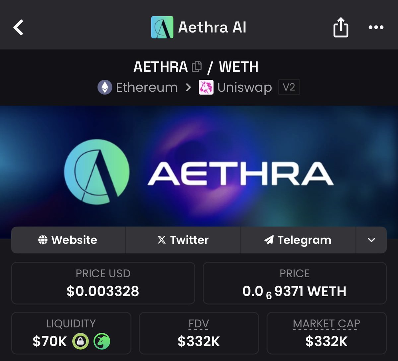
Task: Expand more links with the chevron dropdown
Action: (x=371, y=240)
